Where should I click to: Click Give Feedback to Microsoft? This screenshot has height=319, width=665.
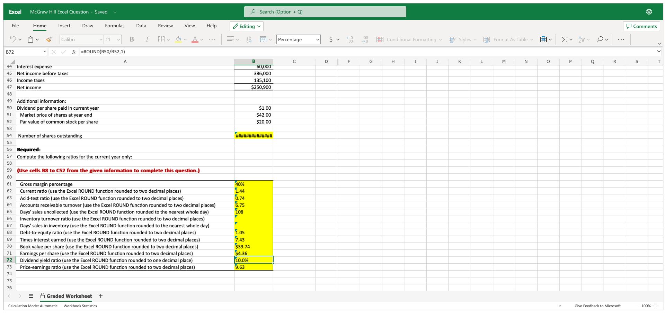pos(597,306)
